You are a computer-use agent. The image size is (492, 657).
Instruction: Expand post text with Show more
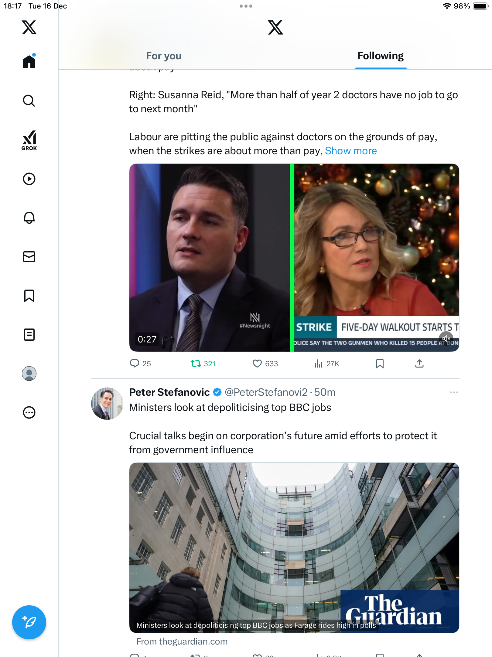pyautogui.click(x=351, y=151)
